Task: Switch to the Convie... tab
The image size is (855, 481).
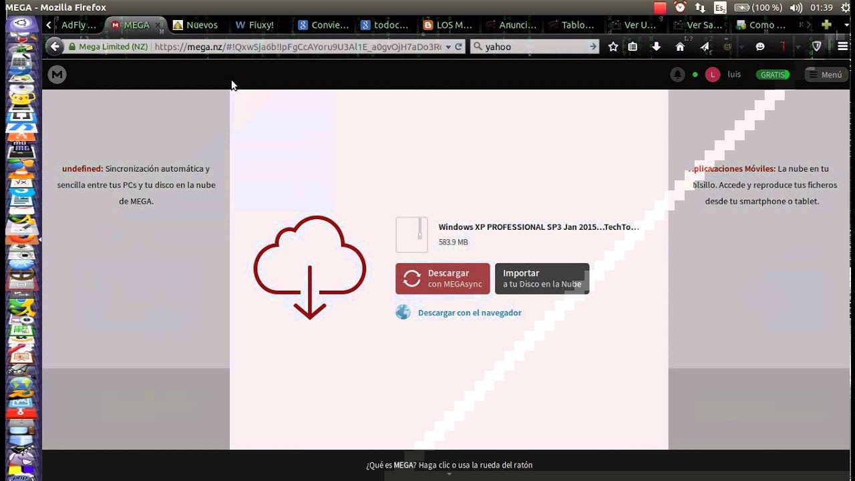Action: [x=324, y=25]
